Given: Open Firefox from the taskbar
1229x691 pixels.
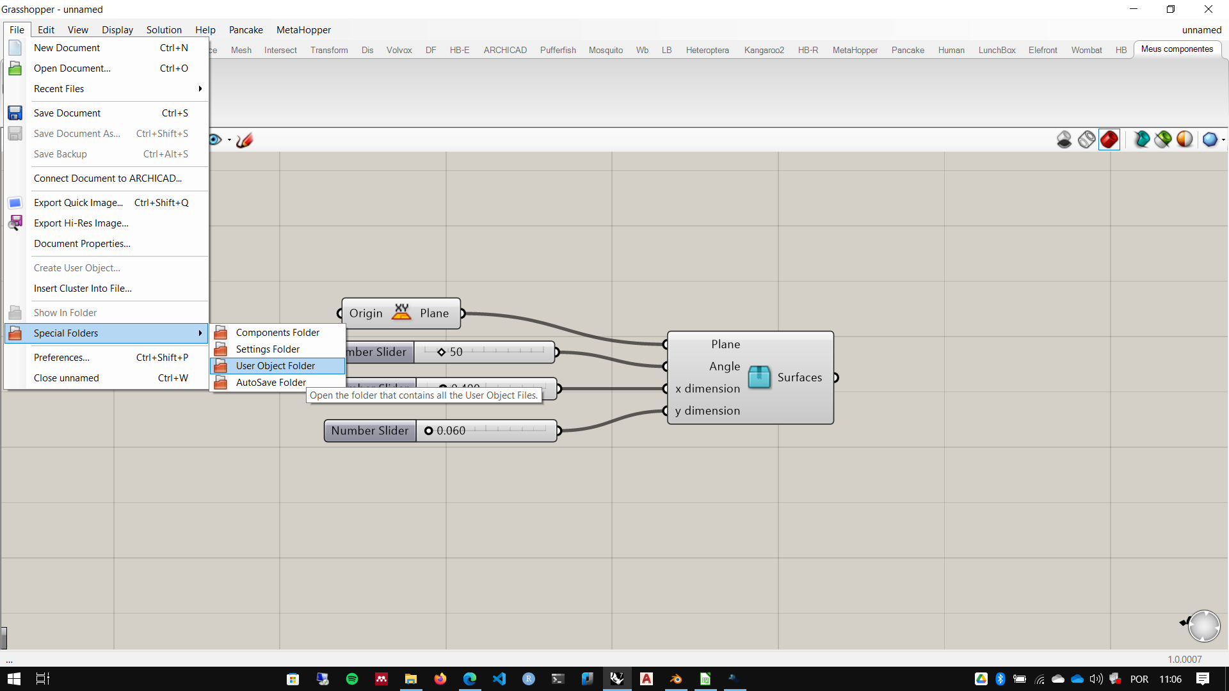Looking at the screenshot, I should click(440, 679).
